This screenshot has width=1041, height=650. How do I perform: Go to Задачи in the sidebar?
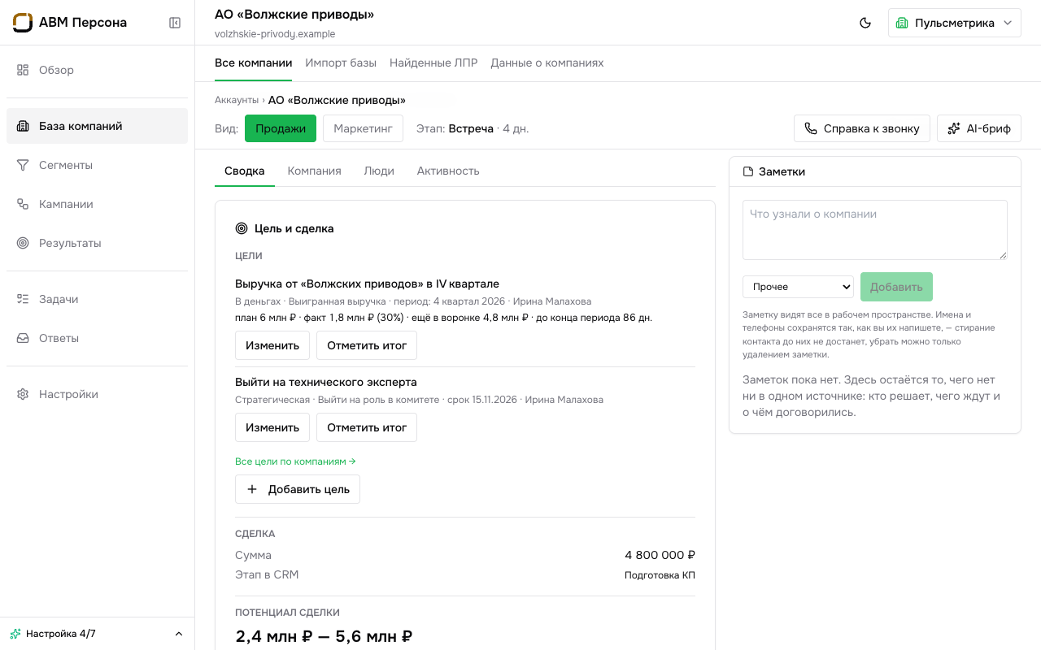click(x=97, y=299)
